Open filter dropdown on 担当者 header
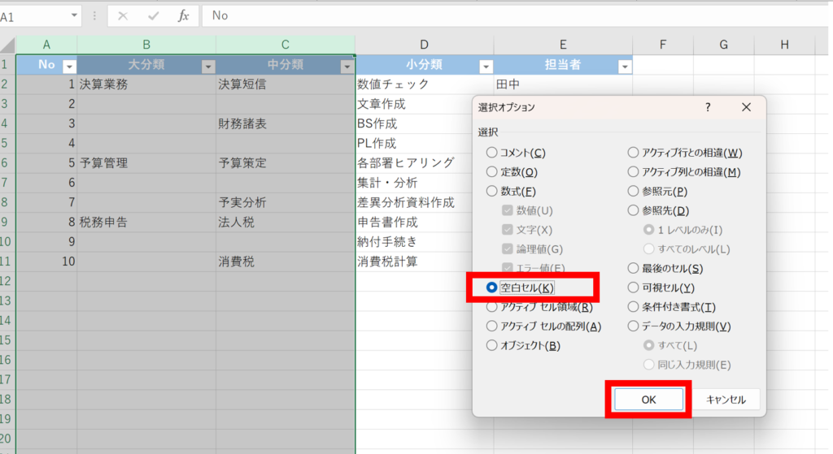 [x=624, y=67]
